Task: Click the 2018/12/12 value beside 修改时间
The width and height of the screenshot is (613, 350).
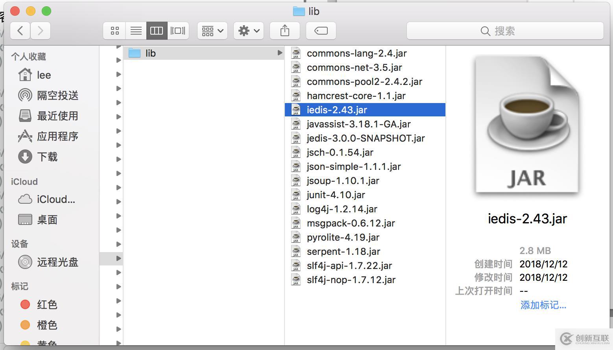Action: pyautogui.click(x=543, y=277)
